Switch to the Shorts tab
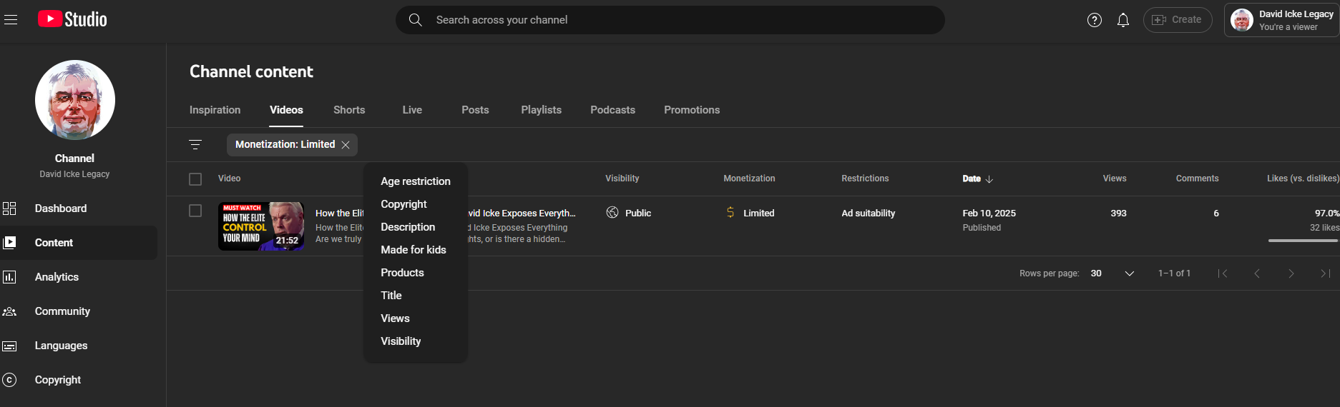This screenshot has height=407, width=1340. (349, 110)
